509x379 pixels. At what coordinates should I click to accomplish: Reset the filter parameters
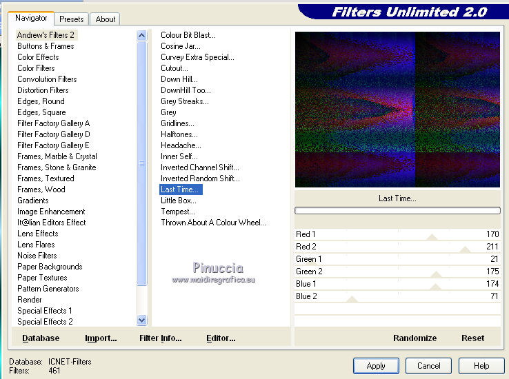[x=472, y=338]
